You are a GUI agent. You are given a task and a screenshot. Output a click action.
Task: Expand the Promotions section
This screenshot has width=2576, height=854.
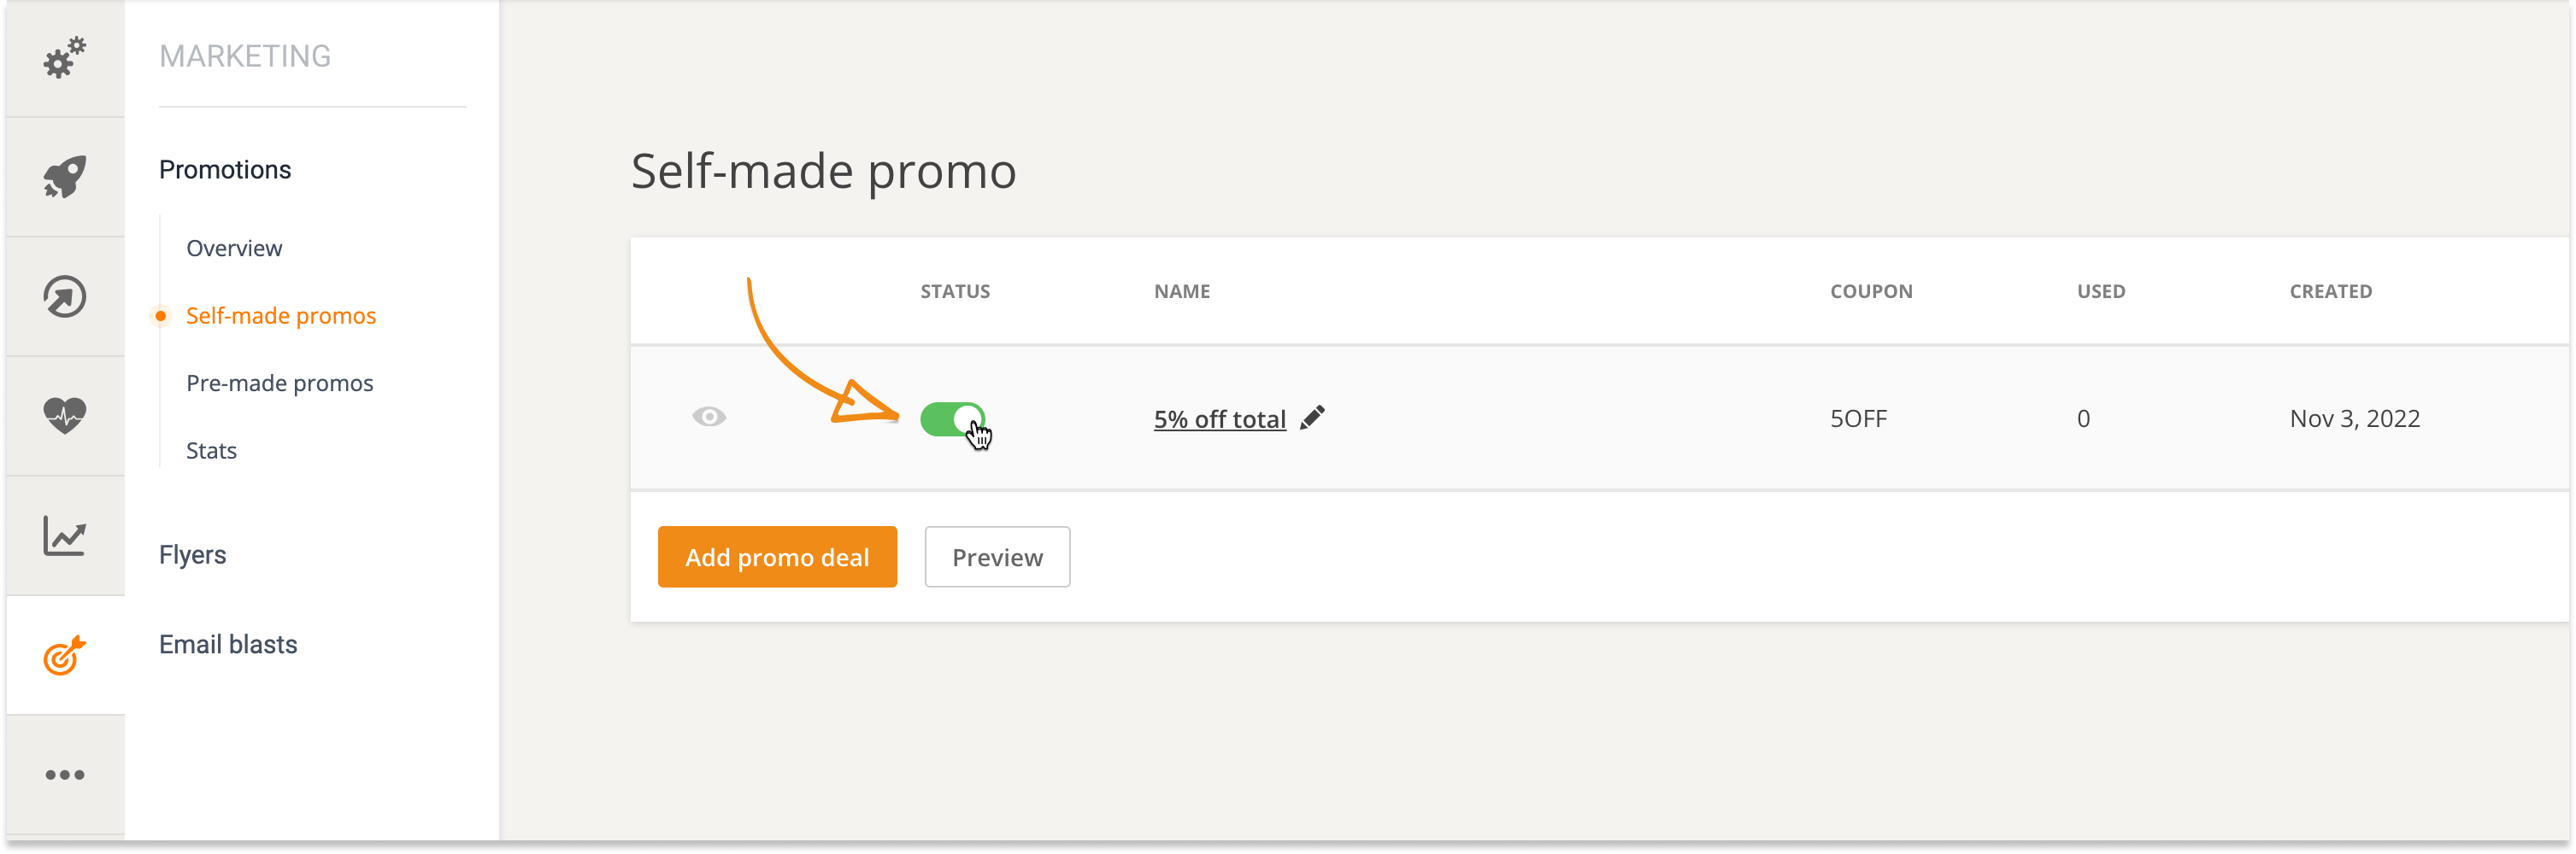[x=225, y=170]
